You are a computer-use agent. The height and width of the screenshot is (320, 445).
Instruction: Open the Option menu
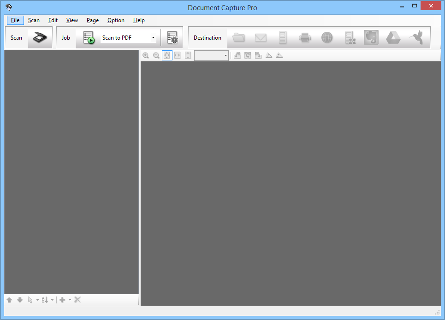[x=116, y=20]
